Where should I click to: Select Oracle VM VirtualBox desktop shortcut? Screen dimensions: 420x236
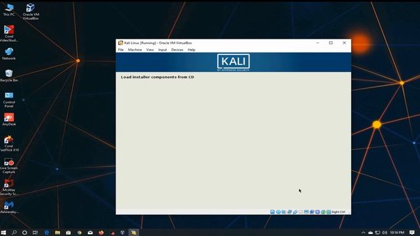point(31,12)
